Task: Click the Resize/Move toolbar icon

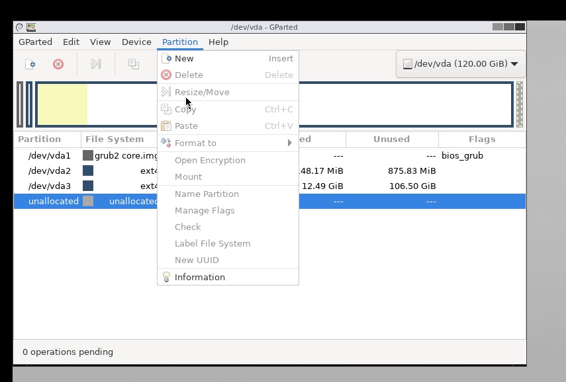Action: 95,64
